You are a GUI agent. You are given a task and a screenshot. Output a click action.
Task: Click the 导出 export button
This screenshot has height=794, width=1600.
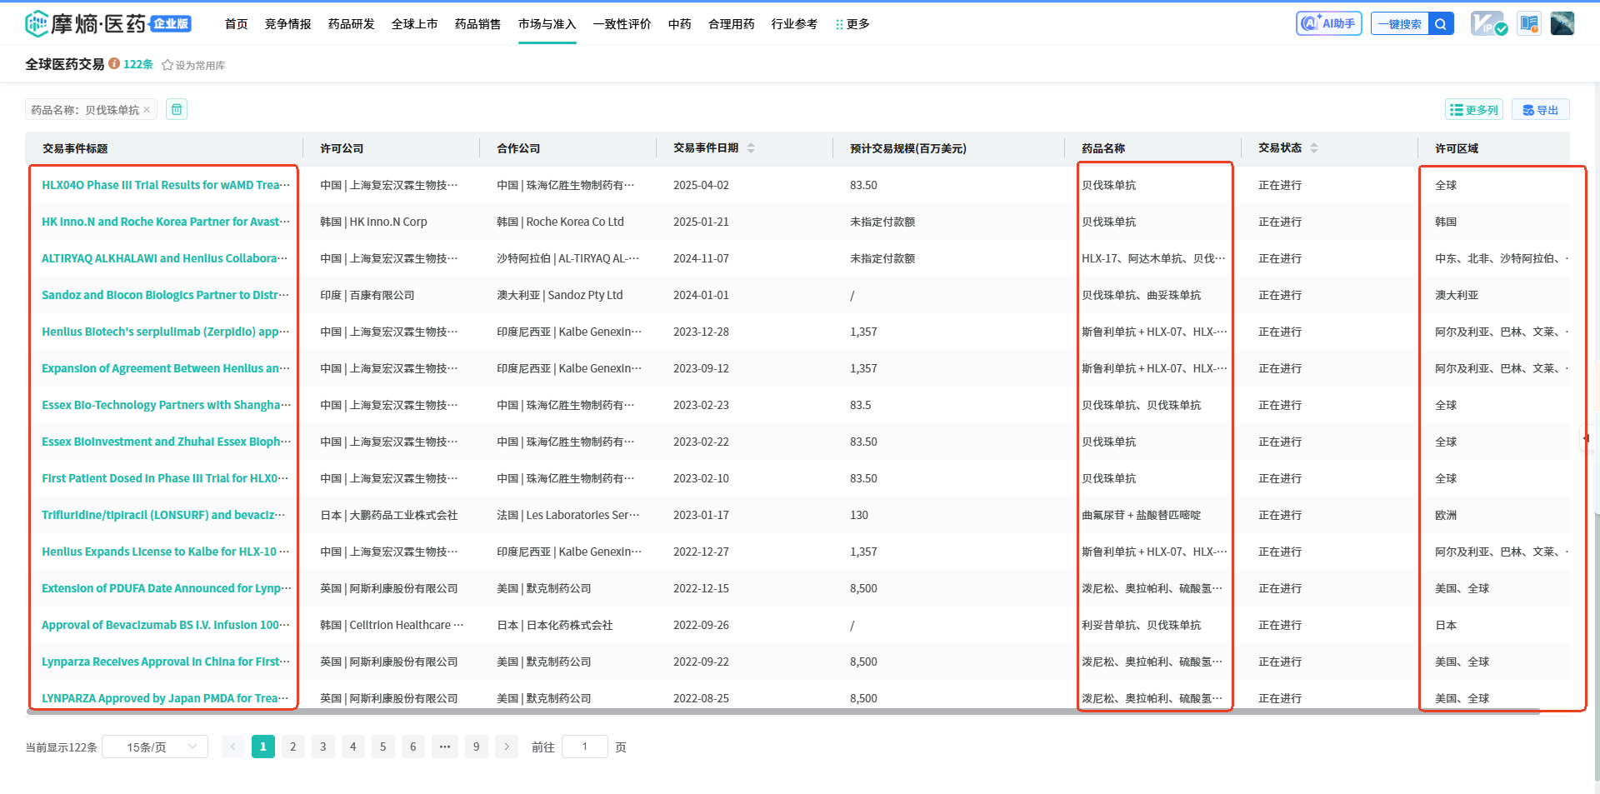(1540, 109)
